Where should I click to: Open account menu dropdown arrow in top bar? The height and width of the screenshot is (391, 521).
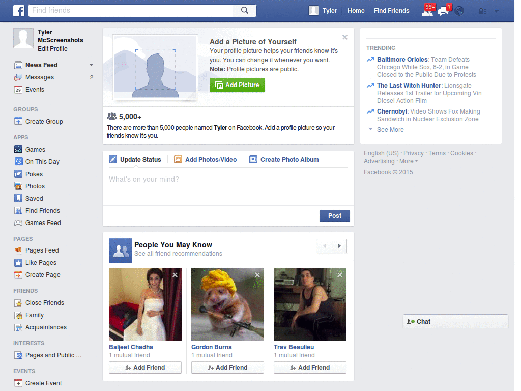[x=497, y=11]
